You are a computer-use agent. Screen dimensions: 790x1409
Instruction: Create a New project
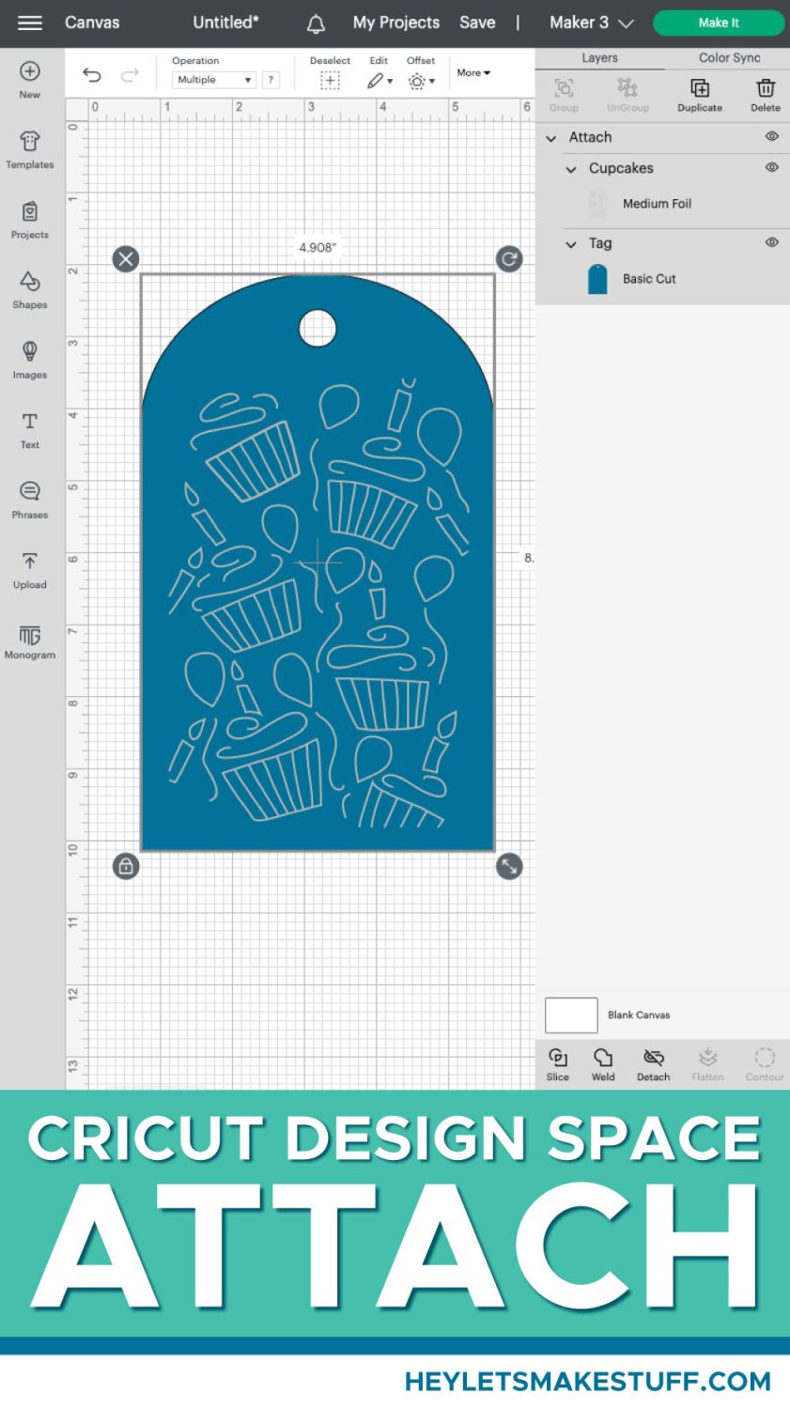(x=30, y=80)
